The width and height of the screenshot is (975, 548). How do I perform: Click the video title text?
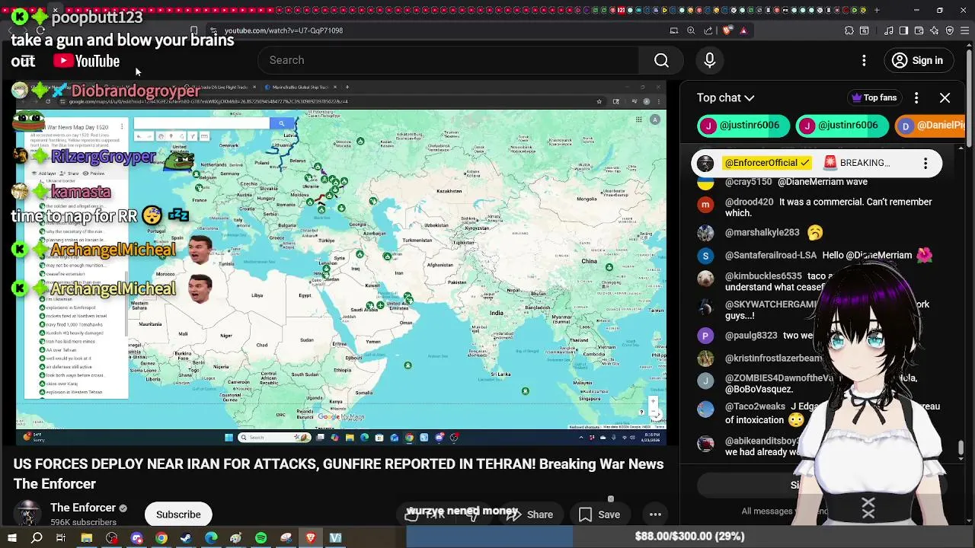pos(338,473)
